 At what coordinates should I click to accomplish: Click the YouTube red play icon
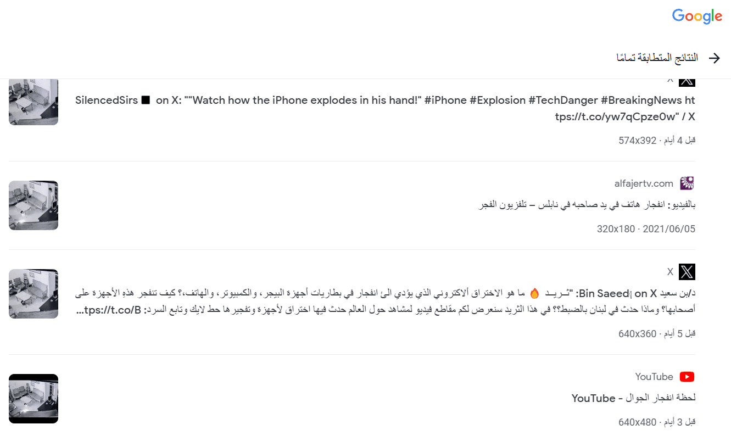pos(687,377)
